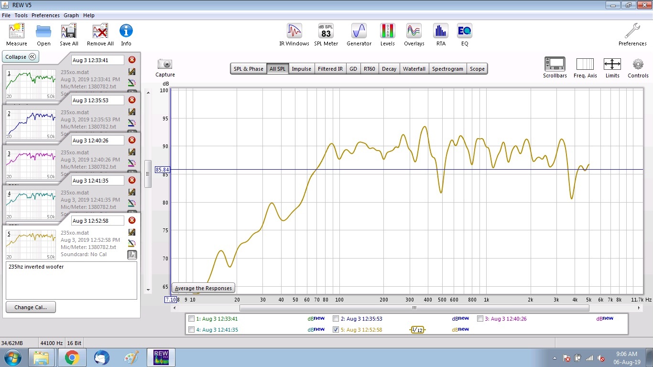Select measurement 3 thumbnail
653x367 pixels.
(31, 165)
